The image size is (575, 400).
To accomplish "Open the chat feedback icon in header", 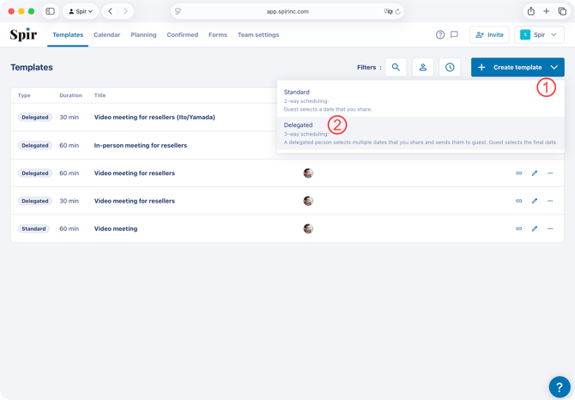I will (454, 35).
